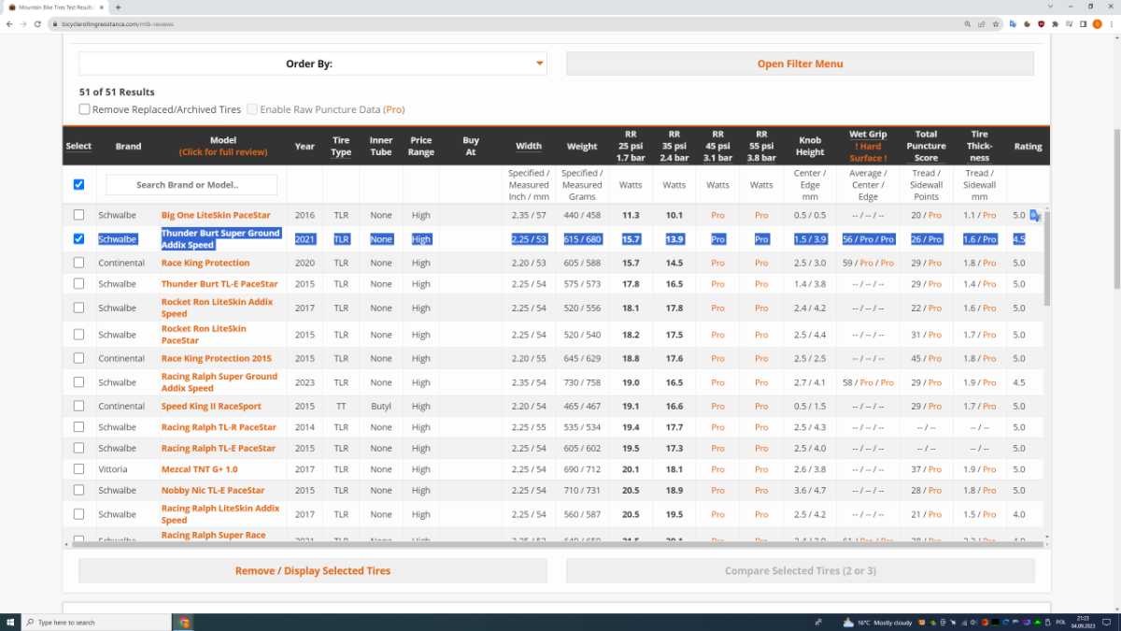Click the zoom magnifier icon in address bar
Viewport: 1121px width, 631px height.
click(x=968, y=23)
